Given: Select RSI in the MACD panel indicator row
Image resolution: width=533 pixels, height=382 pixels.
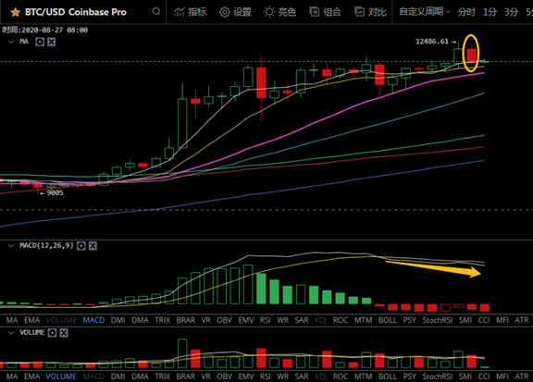Looking at the screenshot, I should (266, 320).
